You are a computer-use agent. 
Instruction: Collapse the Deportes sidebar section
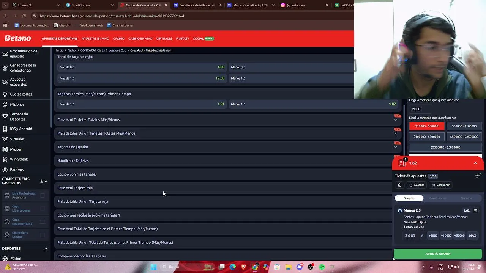[x=46, y=249]
